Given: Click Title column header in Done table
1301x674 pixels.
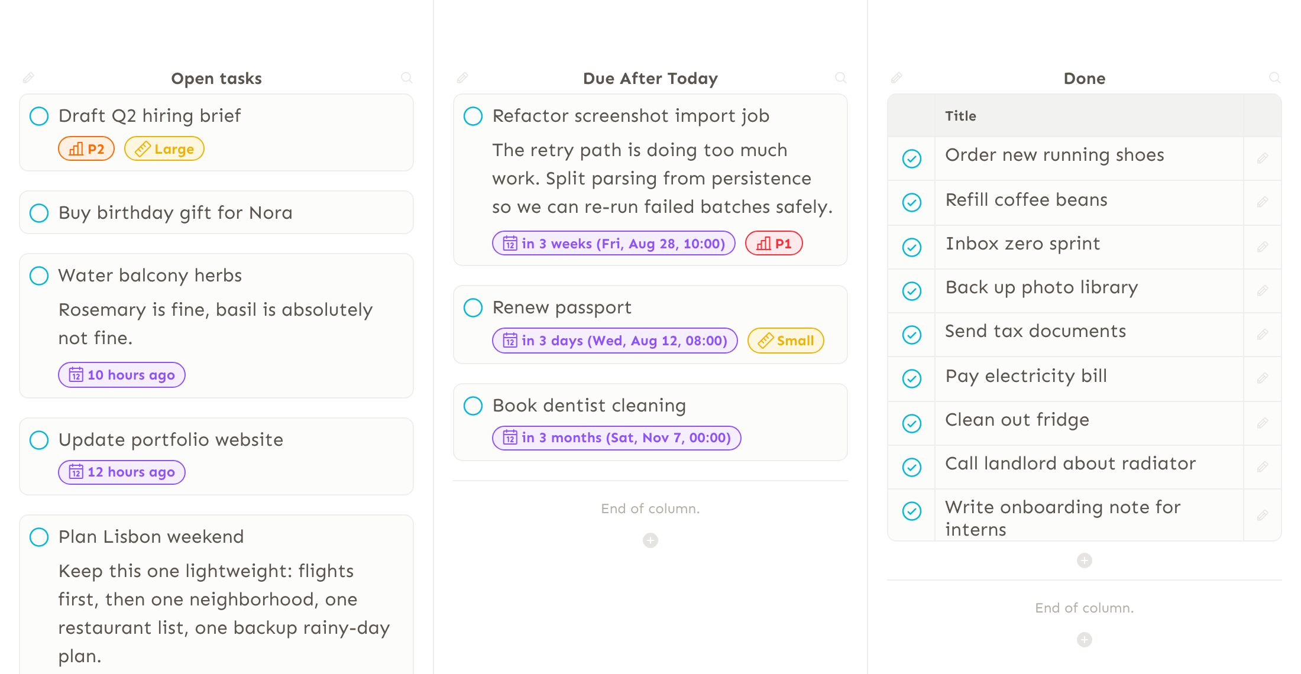Looking at the screenshot, I should 960,116.
